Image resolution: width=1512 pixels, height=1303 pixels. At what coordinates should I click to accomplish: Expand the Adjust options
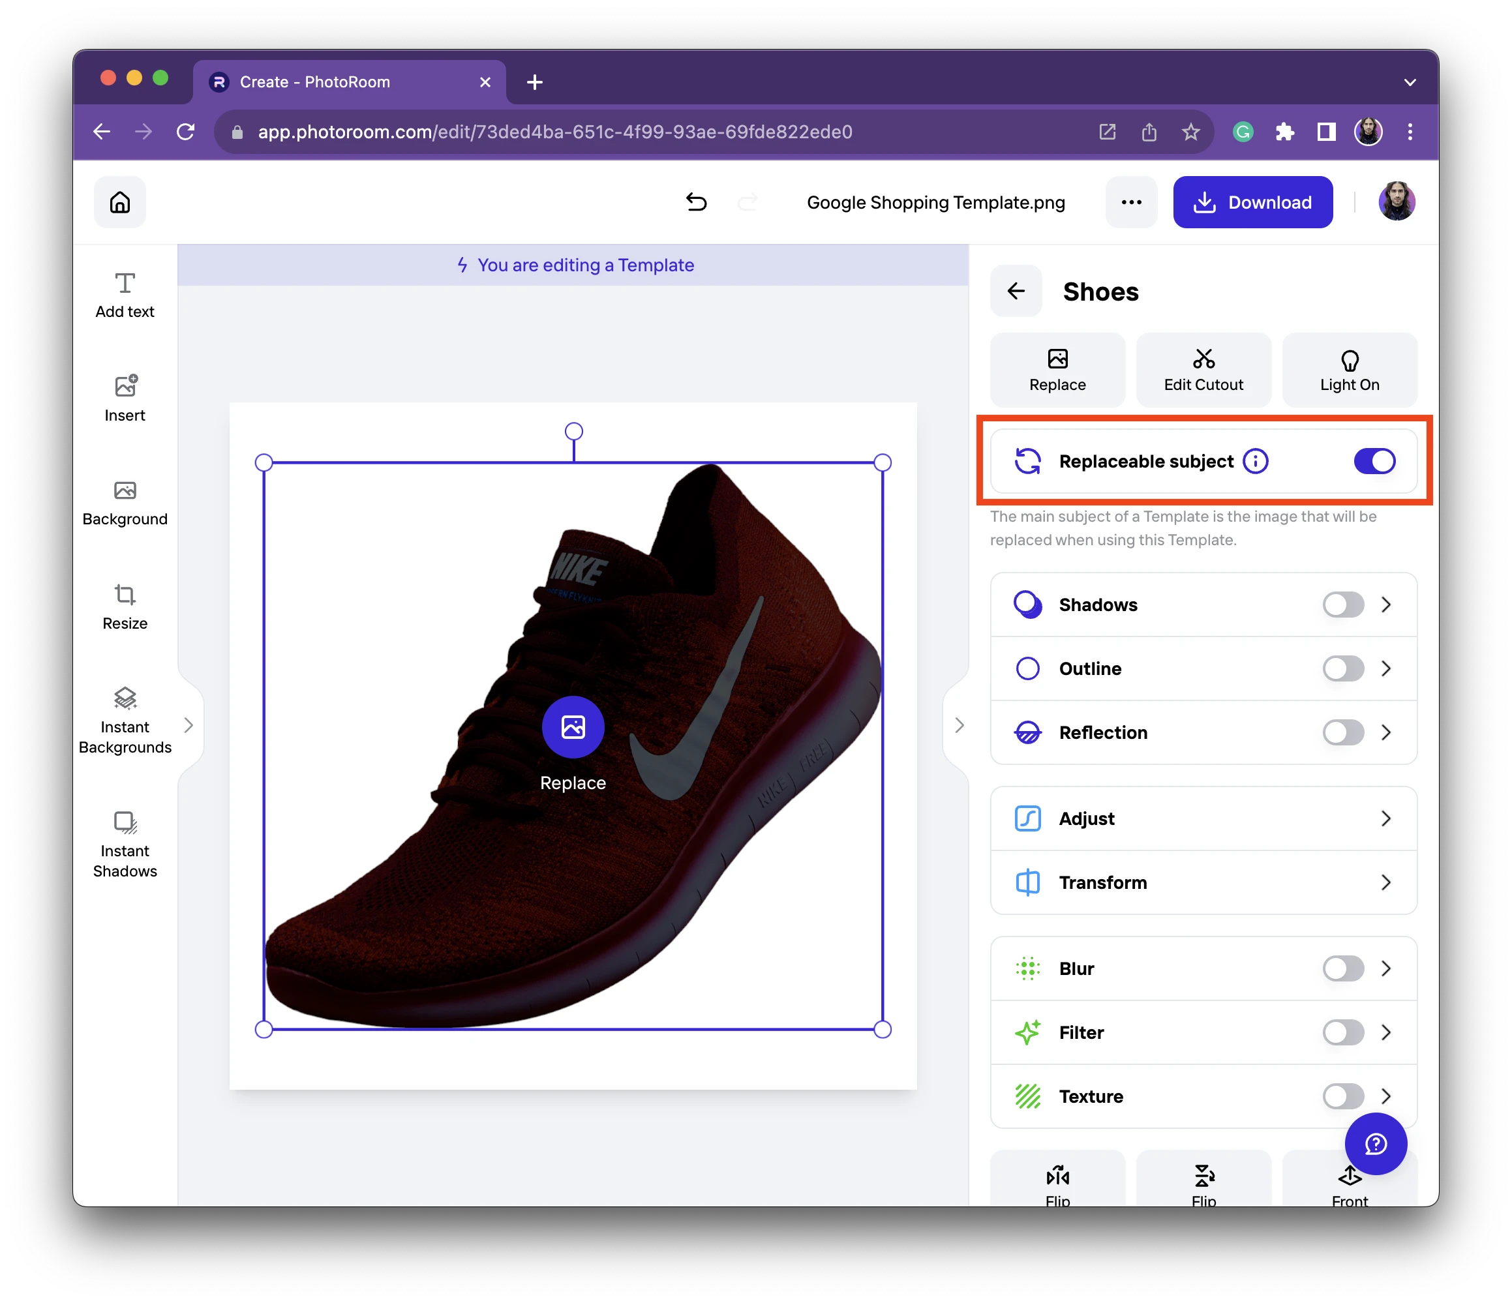pyautogui.click(x=1203, y=818)
